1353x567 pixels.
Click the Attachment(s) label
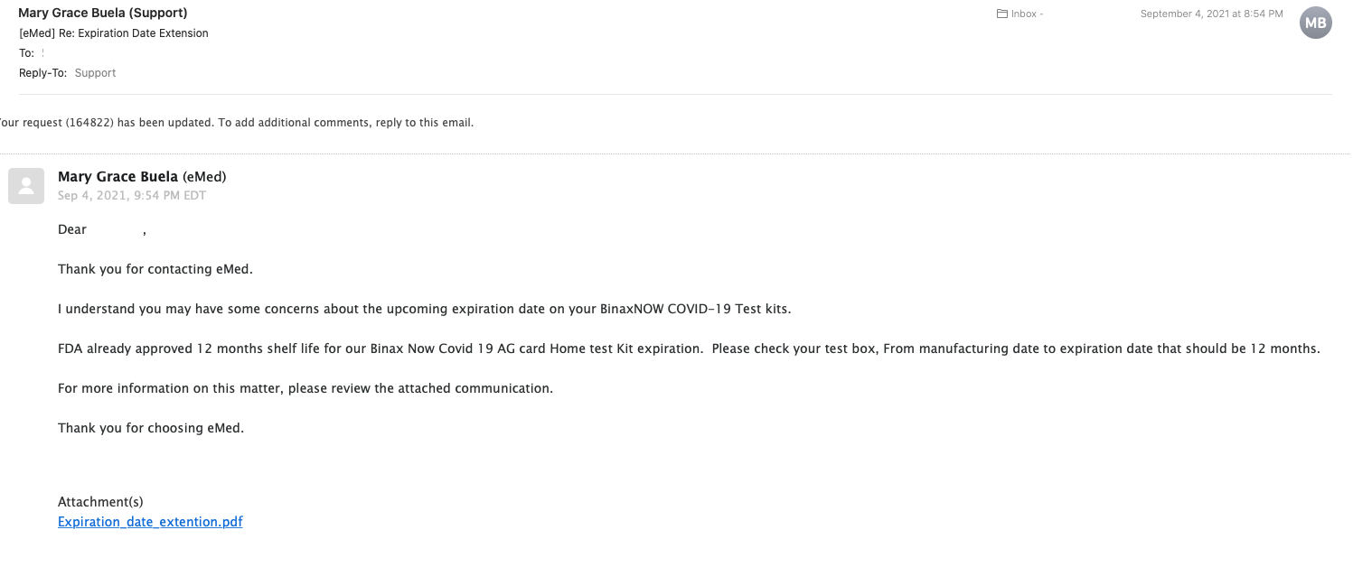100,502
